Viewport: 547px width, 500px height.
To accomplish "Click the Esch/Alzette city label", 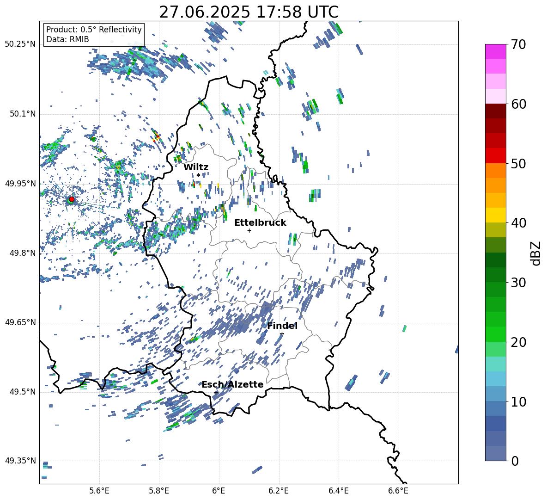I will pyautogui.click(x=232, y=385).
